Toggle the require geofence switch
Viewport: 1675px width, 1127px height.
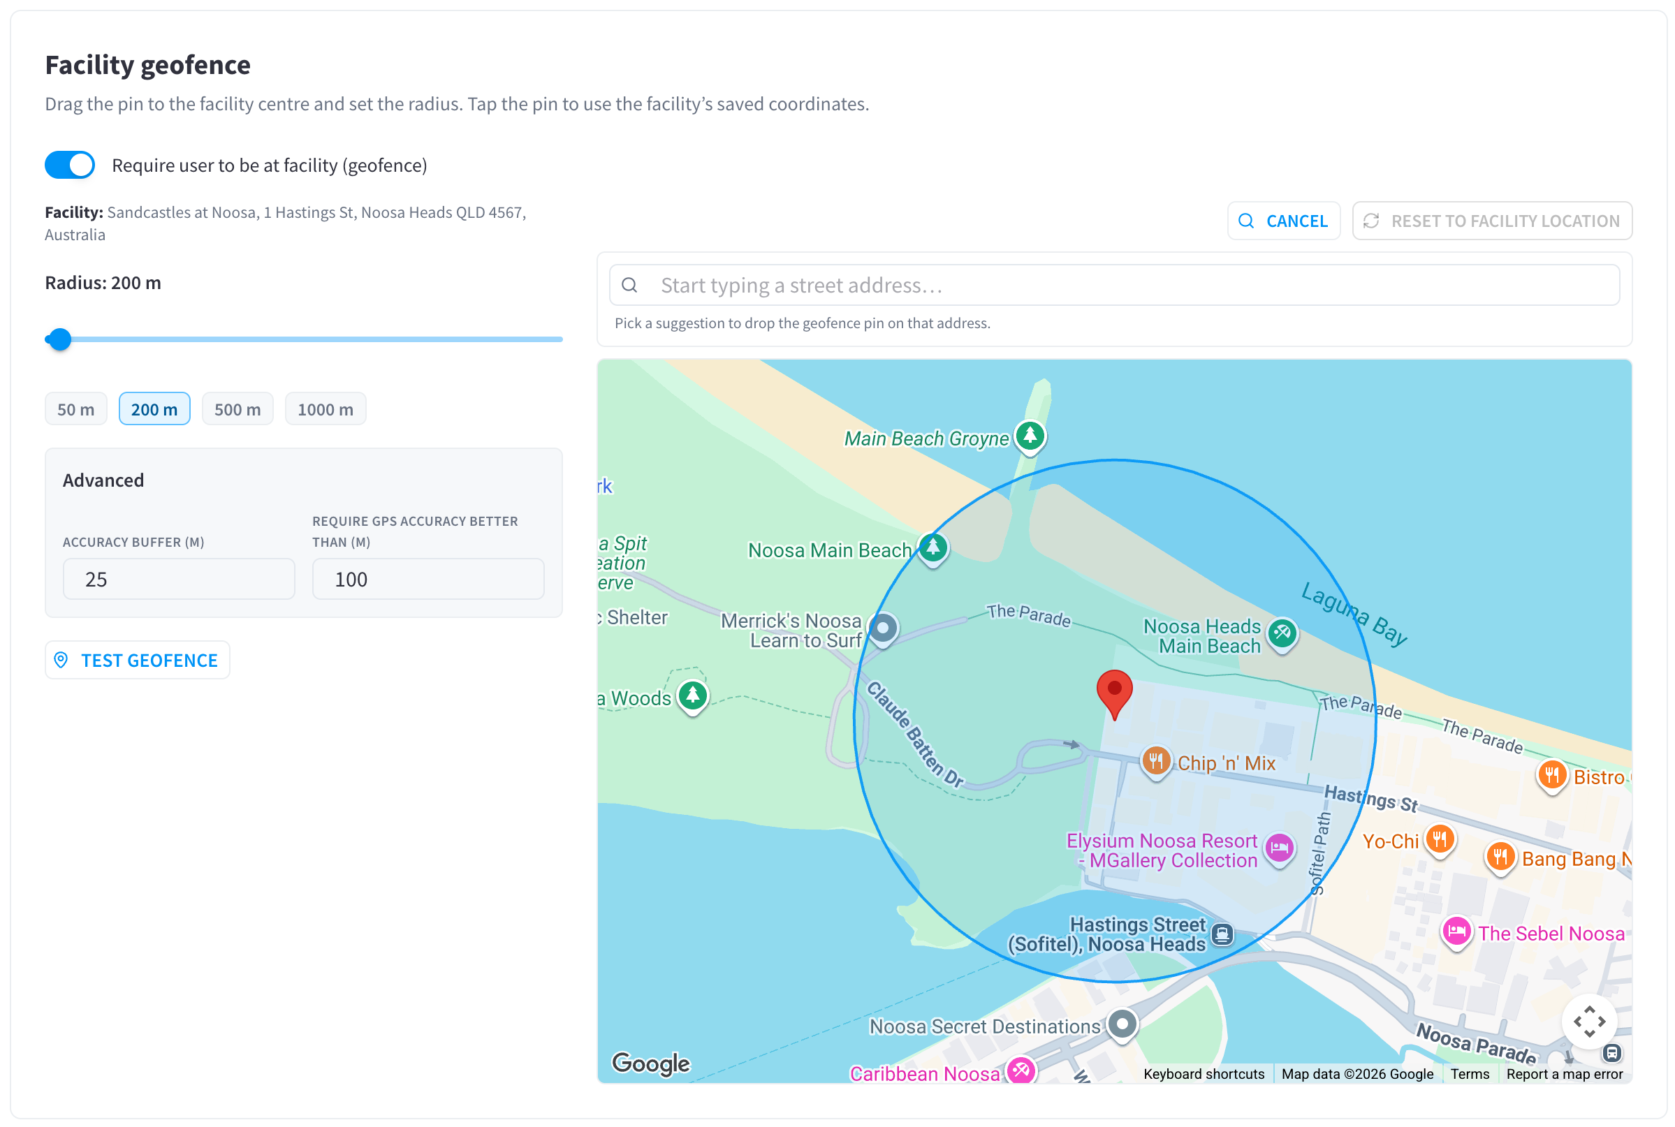70,165
